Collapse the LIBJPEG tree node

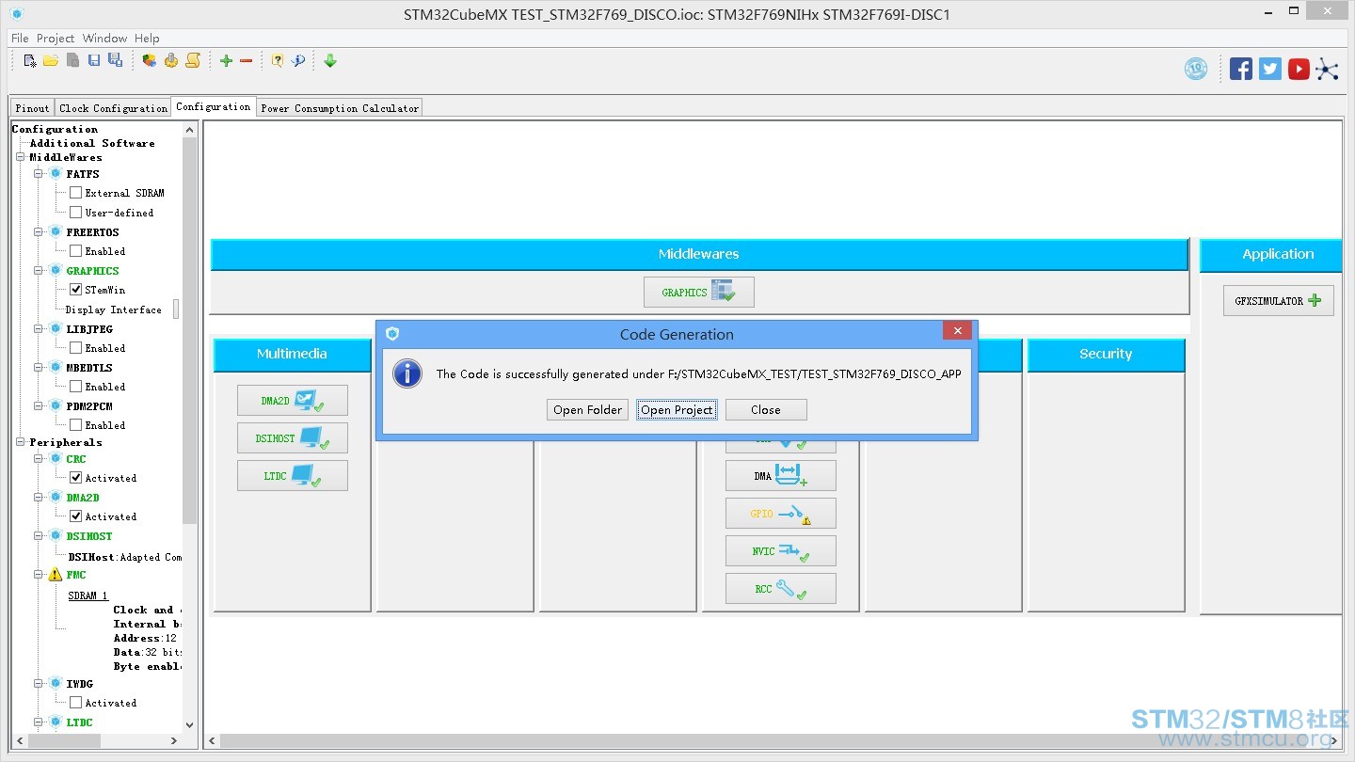tap(39, 328)
